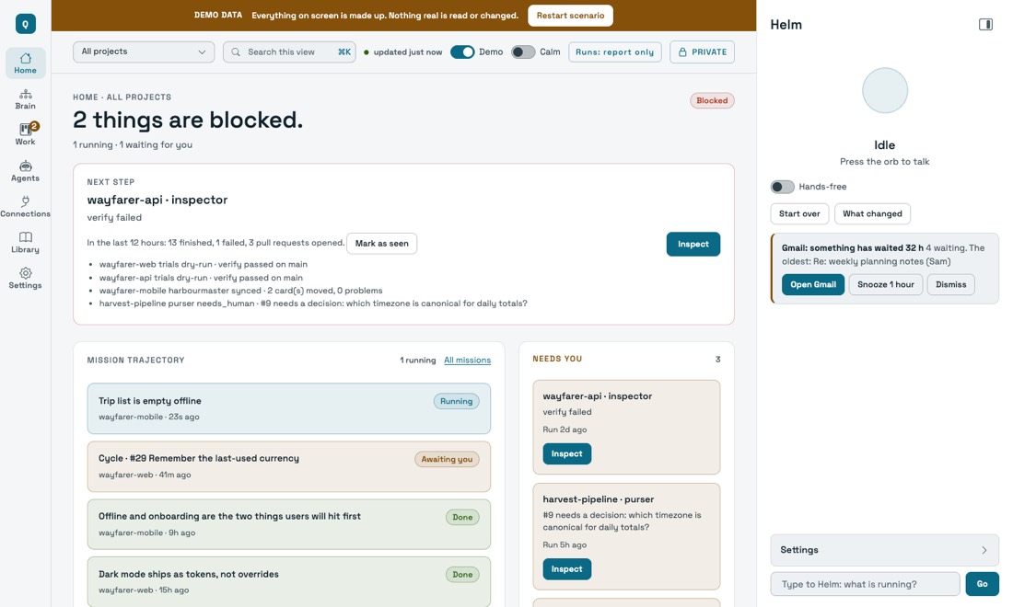Click the Running status badge
The image size is (1013, 607).
pyautogui.click(x=456, y=401)
